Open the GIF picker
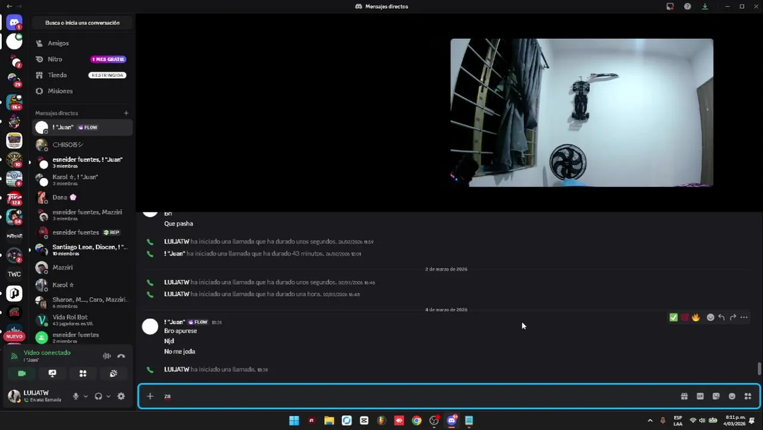 [700, 396]
